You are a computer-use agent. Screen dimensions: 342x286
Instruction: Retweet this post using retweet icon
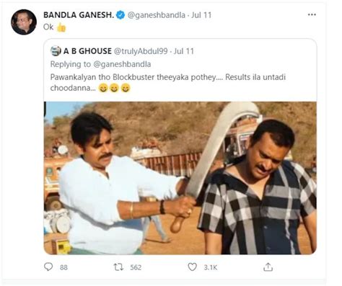(118, 267)
